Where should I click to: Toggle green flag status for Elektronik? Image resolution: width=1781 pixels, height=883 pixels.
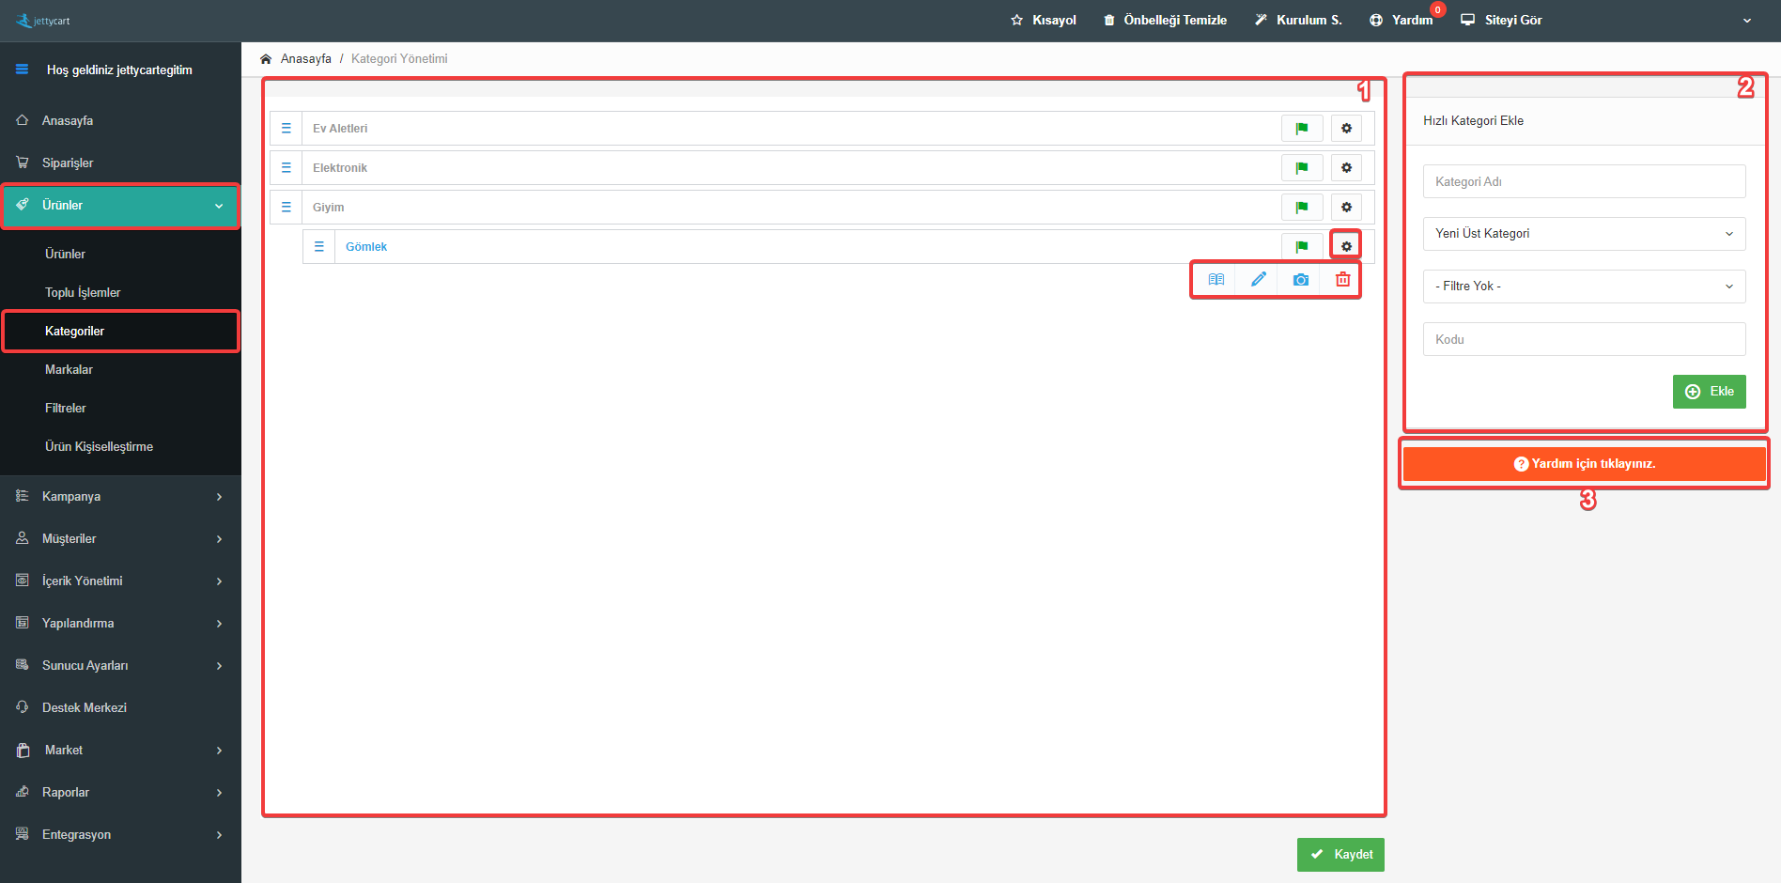[x=1302, y=168]
